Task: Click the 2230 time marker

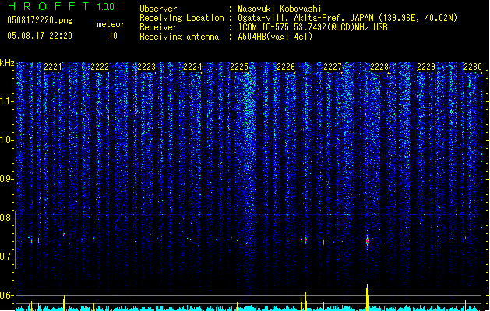Action: 473,66
